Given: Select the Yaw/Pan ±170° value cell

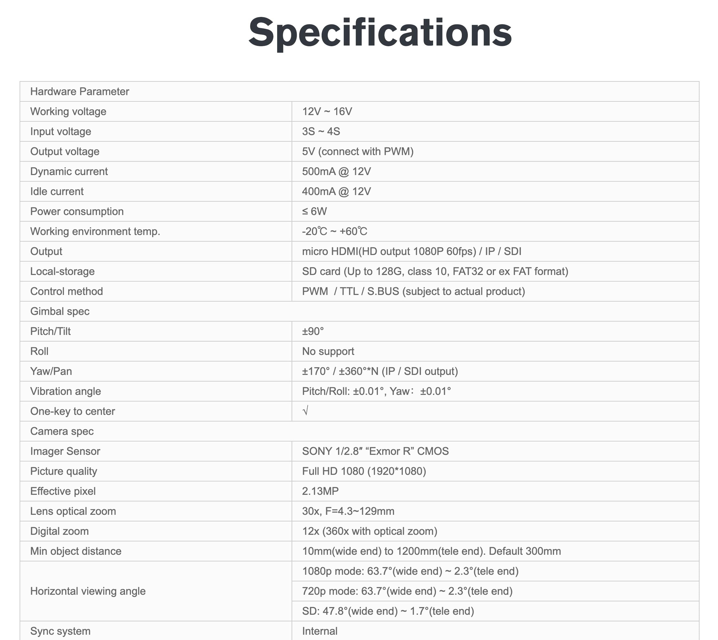Looking at the screenshot, I should (x=380, y=371).
